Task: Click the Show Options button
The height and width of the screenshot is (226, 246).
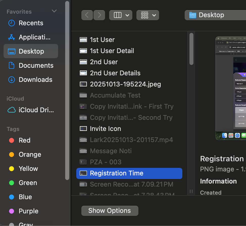Action: click(110, 211)
